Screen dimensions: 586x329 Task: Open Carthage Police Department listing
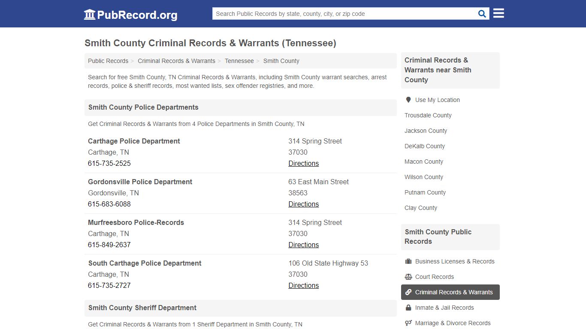point(134,141)
